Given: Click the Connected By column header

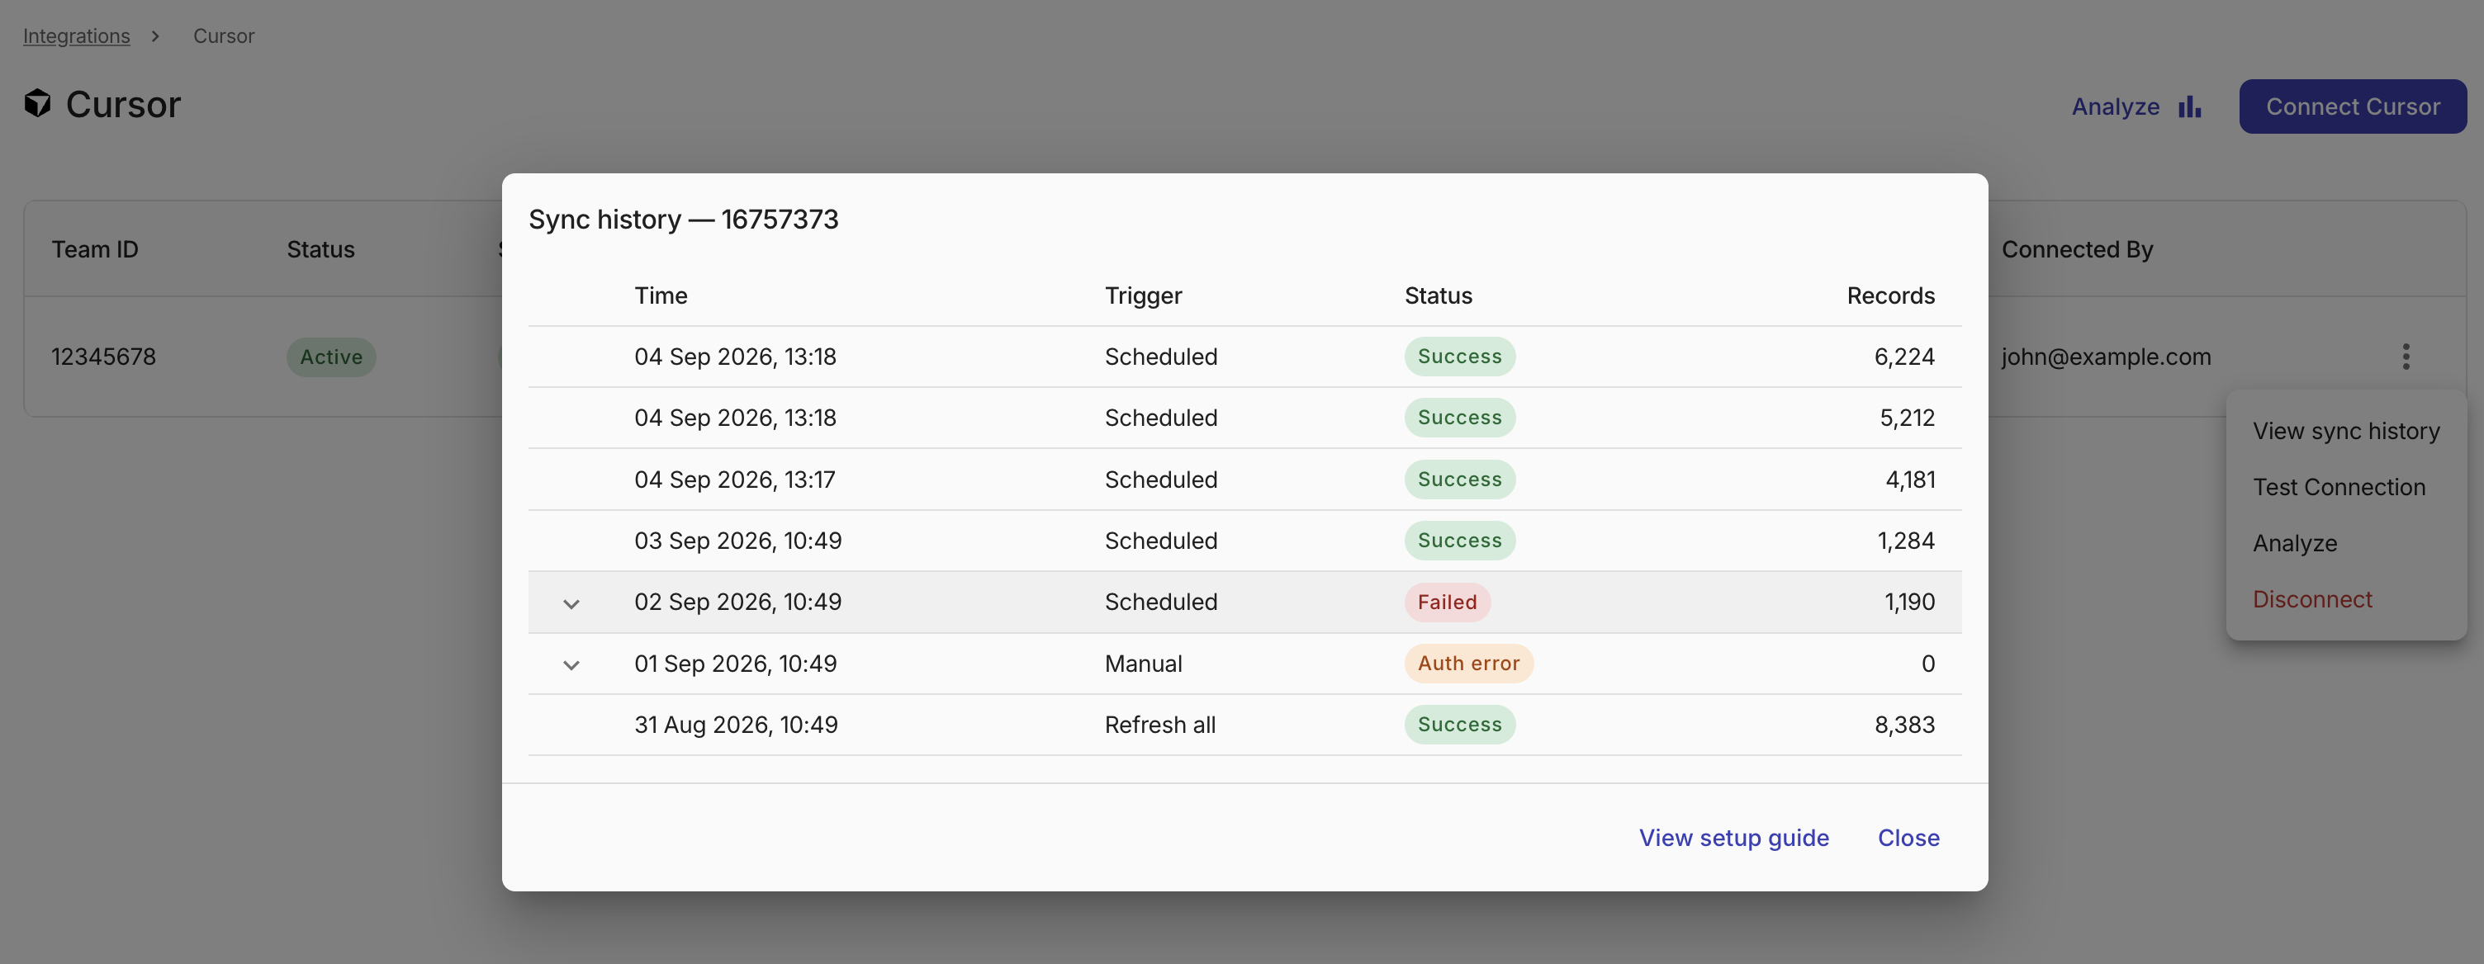Looking at the screenshot, I should point(2077,248).
